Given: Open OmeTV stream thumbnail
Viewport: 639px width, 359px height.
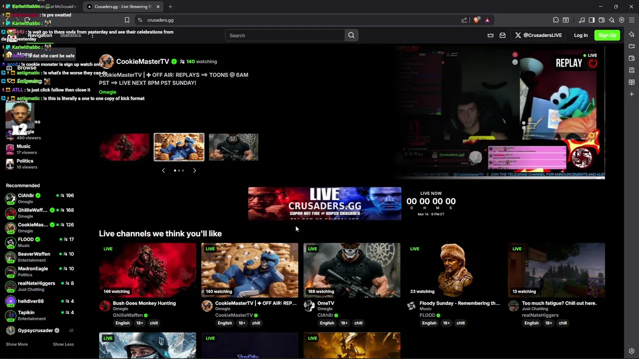Looking at the screenshot, I should pos(352,270).
